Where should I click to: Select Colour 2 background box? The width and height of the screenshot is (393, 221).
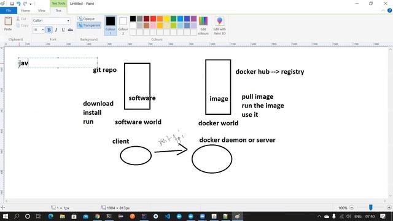(123, 25)
